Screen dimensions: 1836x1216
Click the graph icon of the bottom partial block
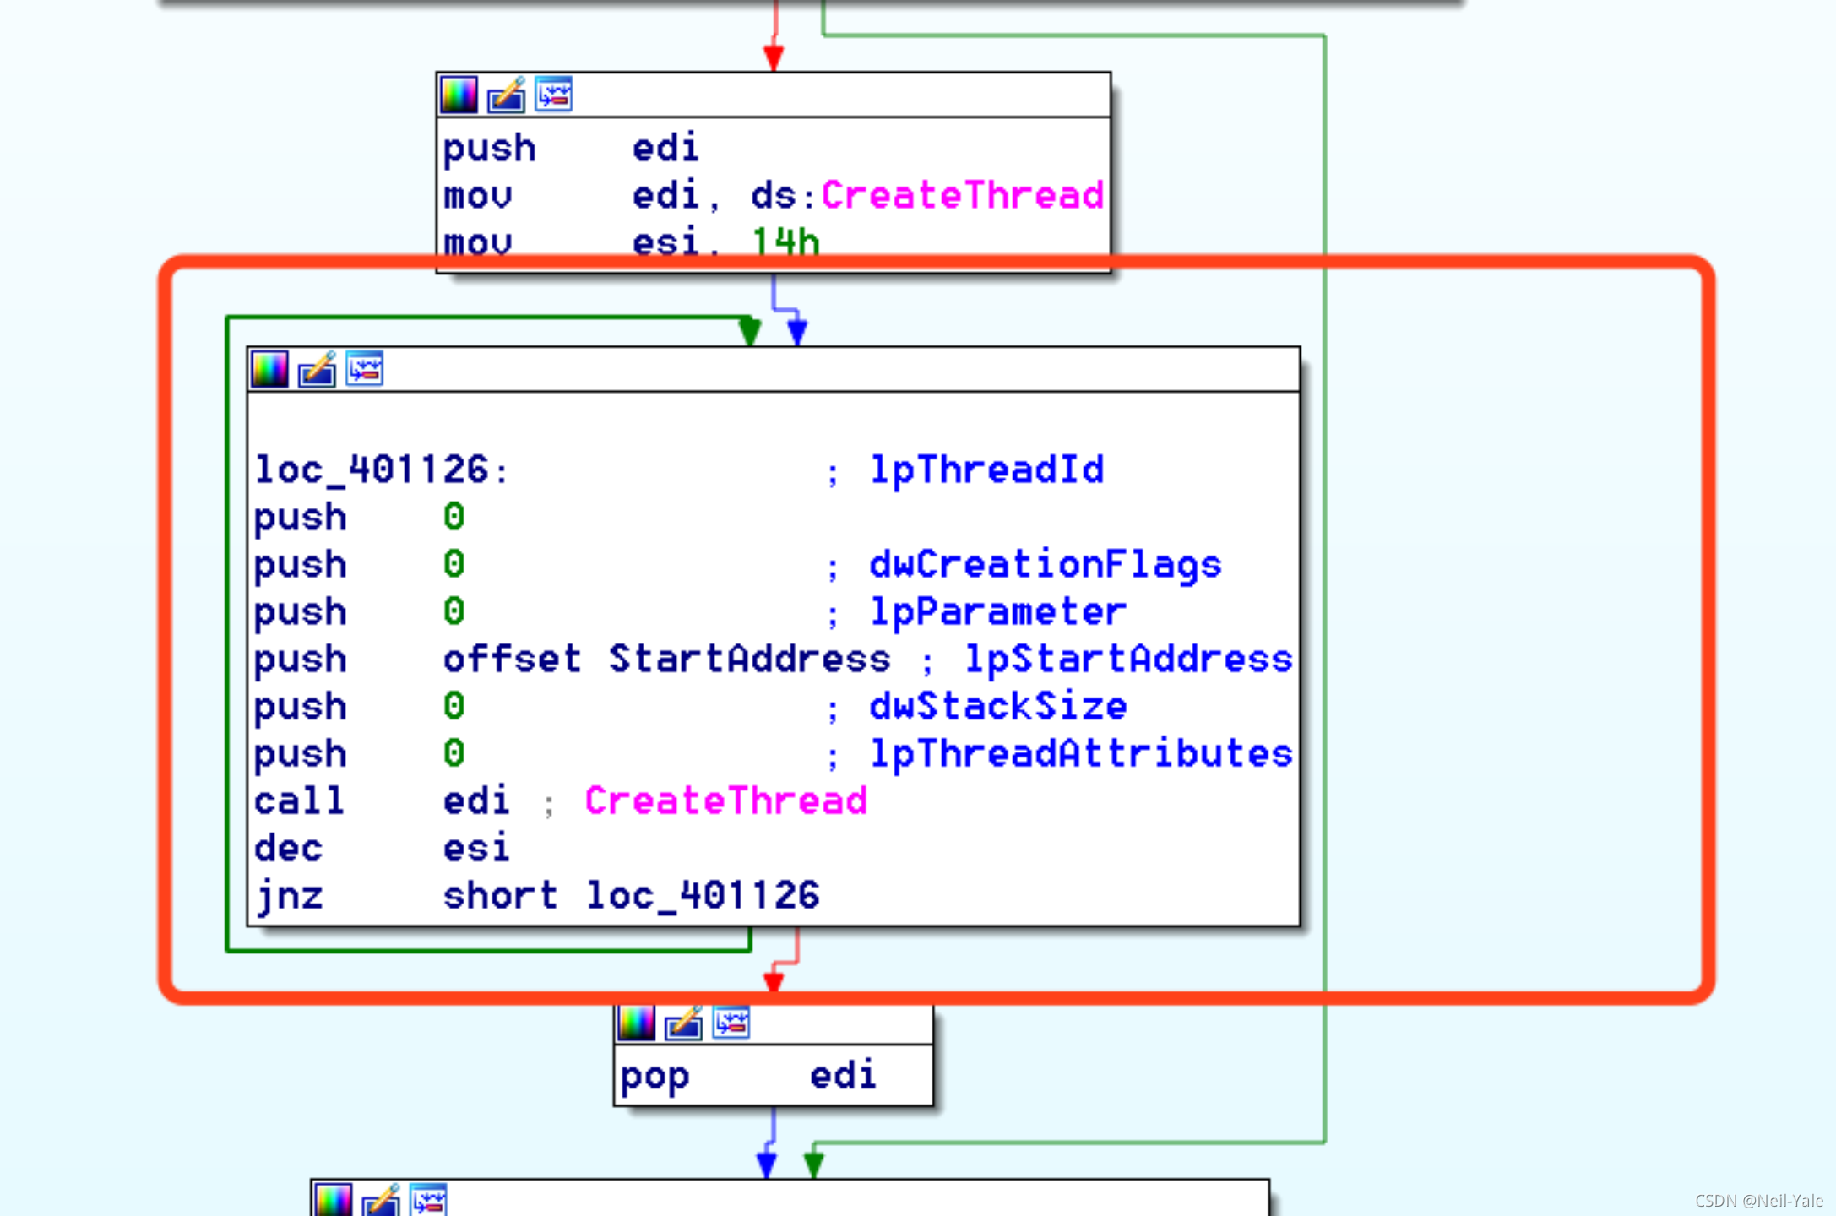[x=428, y=1199]
